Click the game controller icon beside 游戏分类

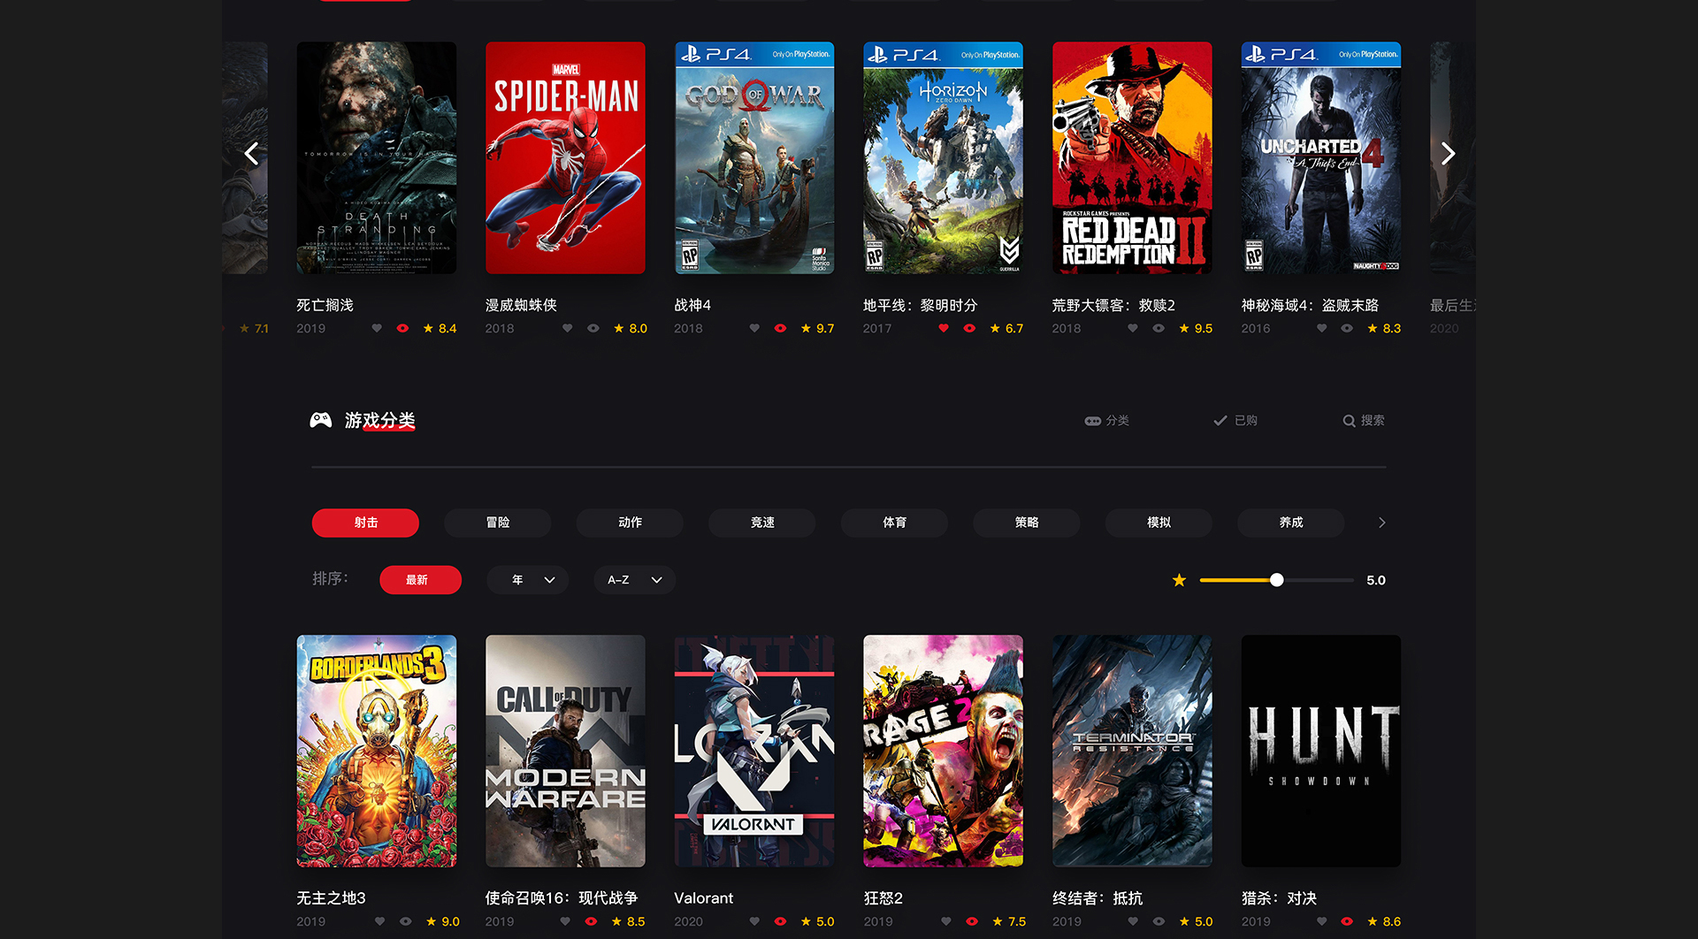coord(320,420)
